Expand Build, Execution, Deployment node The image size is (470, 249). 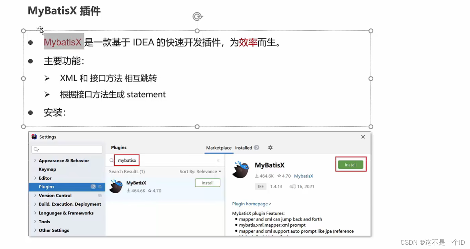35,204
